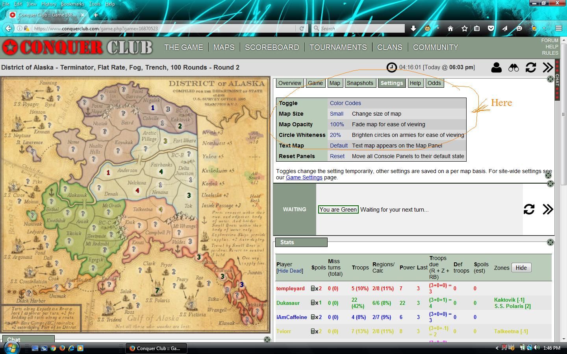Launch Google Chrome from quick launch

(53, 348)
